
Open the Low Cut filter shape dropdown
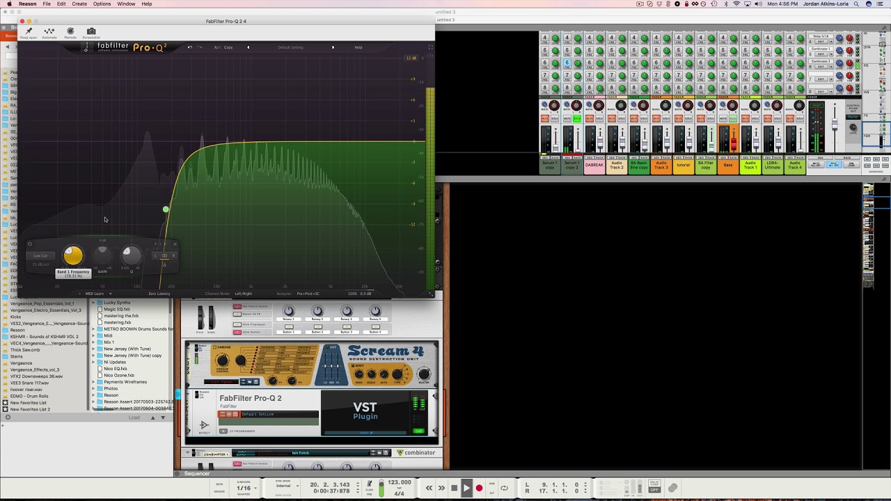click(x=40, y=255)
